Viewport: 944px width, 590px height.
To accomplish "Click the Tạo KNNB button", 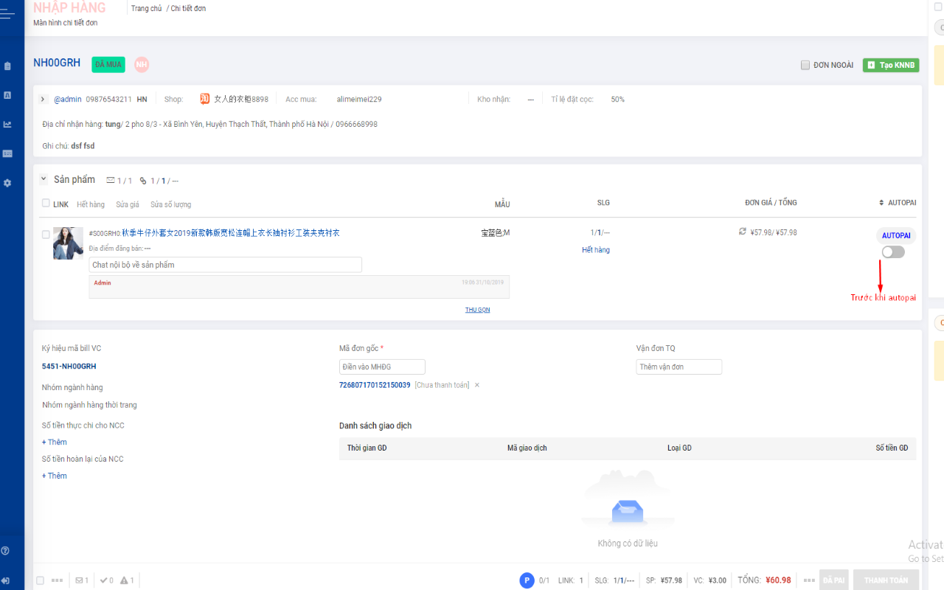I will pos(890,65).
